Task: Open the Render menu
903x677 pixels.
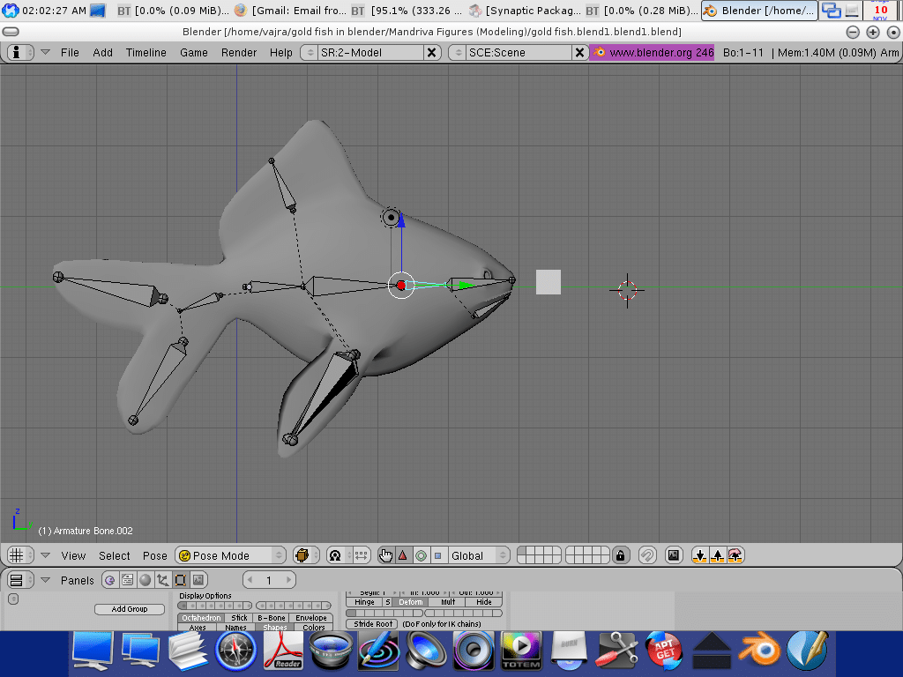Action: click(239, 52)
